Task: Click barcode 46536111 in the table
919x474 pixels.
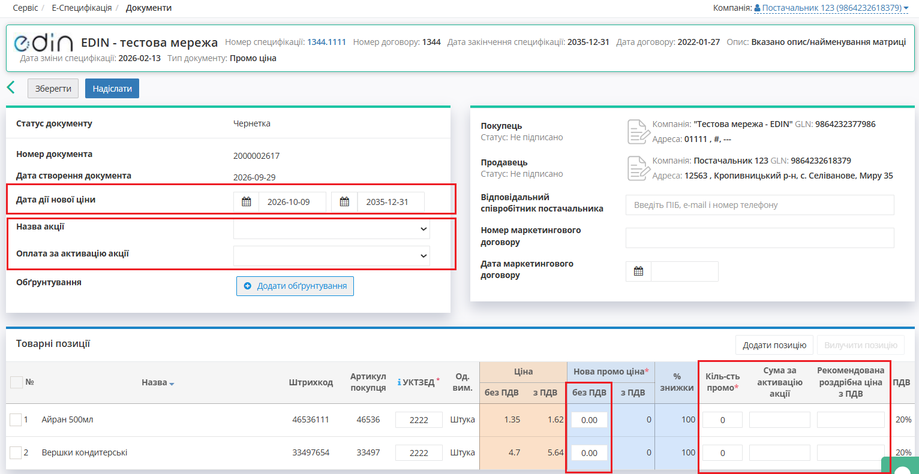Action: coord(311,419)
